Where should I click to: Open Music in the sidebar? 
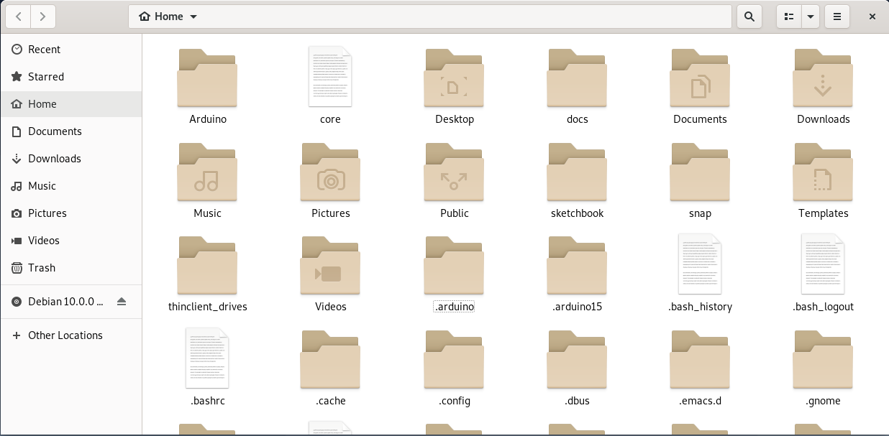coord(71,186)
